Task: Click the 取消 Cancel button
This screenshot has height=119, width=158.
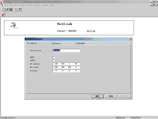Action: [111, 96]
